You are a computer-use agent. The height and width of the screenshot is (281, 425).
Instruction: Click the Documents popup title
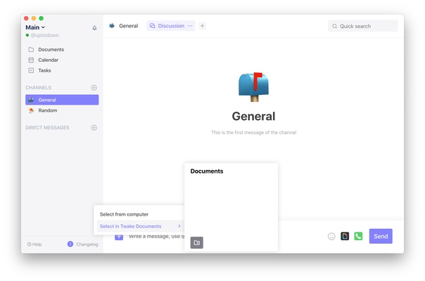tap(207, 171)
